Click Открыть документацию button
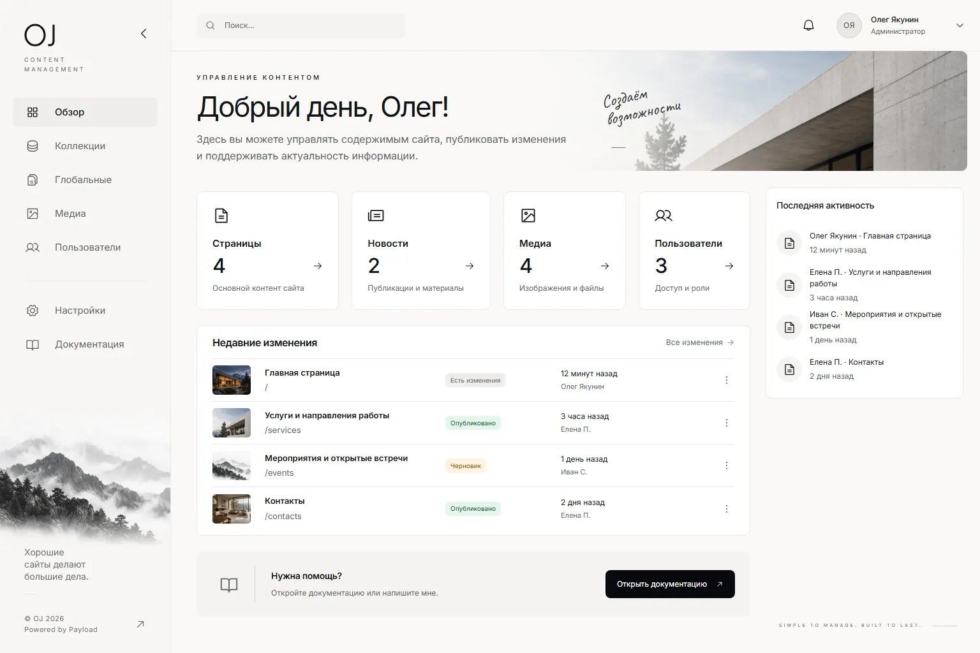 click(x=670, y=584)
